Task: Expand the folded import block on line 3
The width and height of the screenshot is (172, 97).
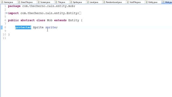Action: 7,13
